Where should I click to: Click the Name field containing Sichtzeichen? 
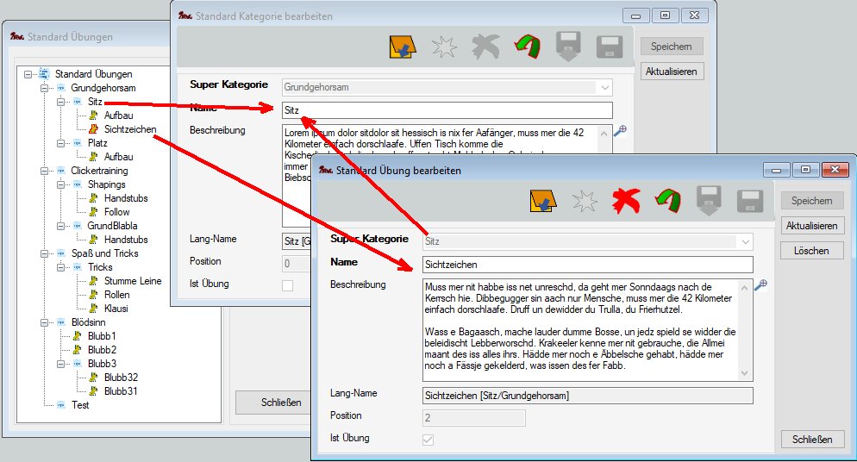[x=587, y=265]
